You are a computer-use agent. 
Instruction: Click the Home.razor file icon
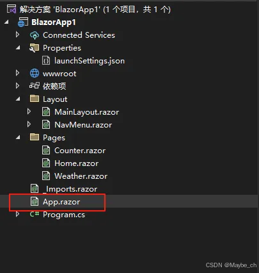tap(46, 163)
